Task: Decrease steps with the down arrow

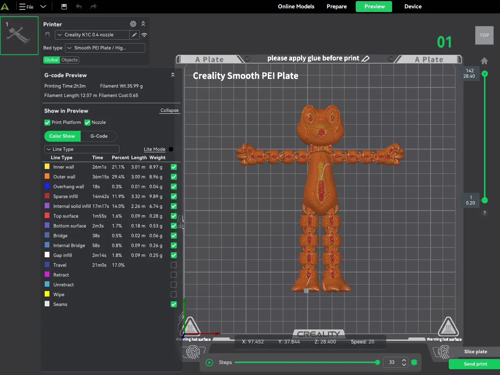Action: [x=404, y=364]
